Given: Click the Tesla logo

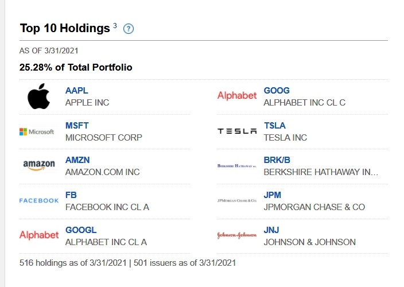Looking at the screenshot, I should click(x=237, y=131).
